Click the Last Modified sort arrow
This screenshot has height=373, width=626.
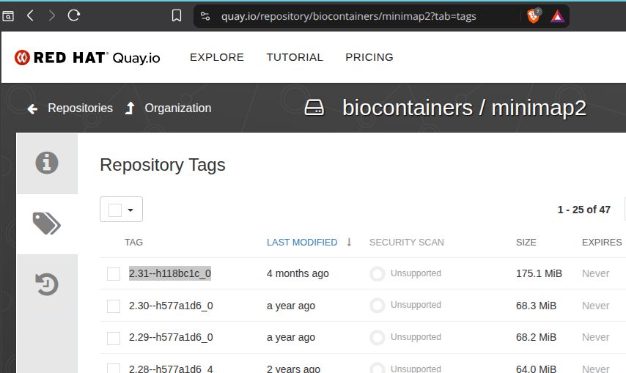point(349,242)
